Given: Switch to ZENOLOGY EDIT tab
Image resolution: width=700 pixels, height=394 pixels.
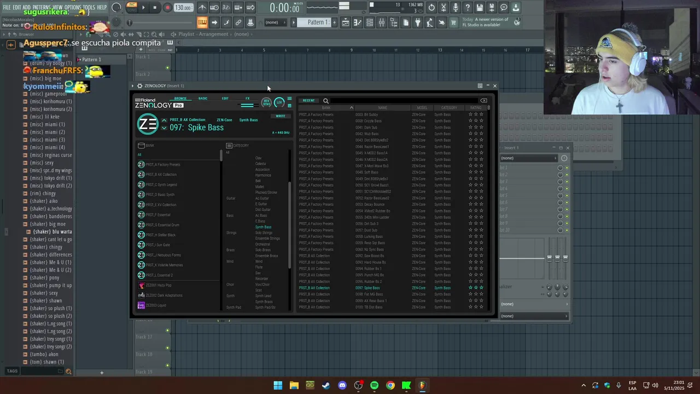Looking at the screenshot, I should coord(225,99).
